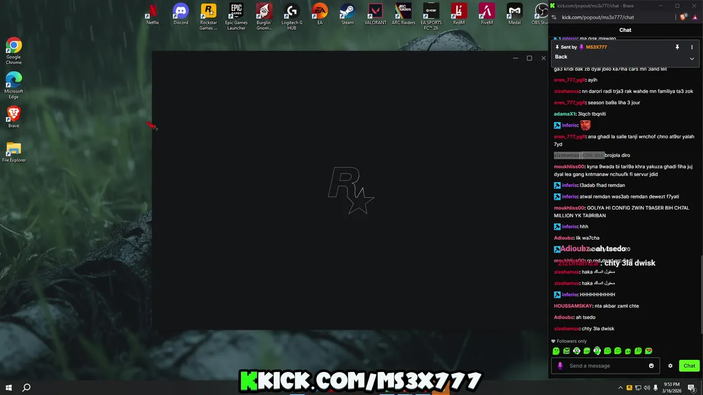The image size is (703, 395).
Task: Click the address bar URL in Brave
Action: tap(598, 17)
